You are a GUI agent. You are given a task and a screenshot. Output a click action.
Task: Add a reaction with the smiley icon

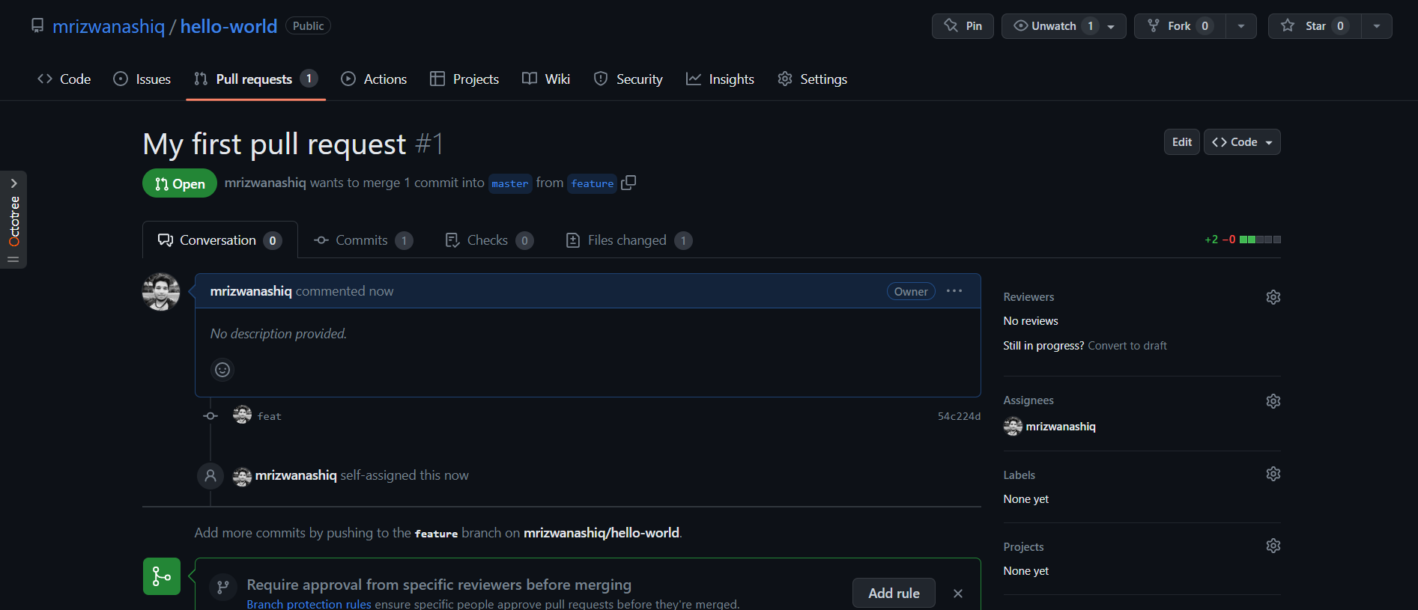[x=222, y=370]
